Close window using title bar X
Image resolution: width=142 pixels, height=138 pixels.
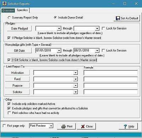(x=136, y=4)
